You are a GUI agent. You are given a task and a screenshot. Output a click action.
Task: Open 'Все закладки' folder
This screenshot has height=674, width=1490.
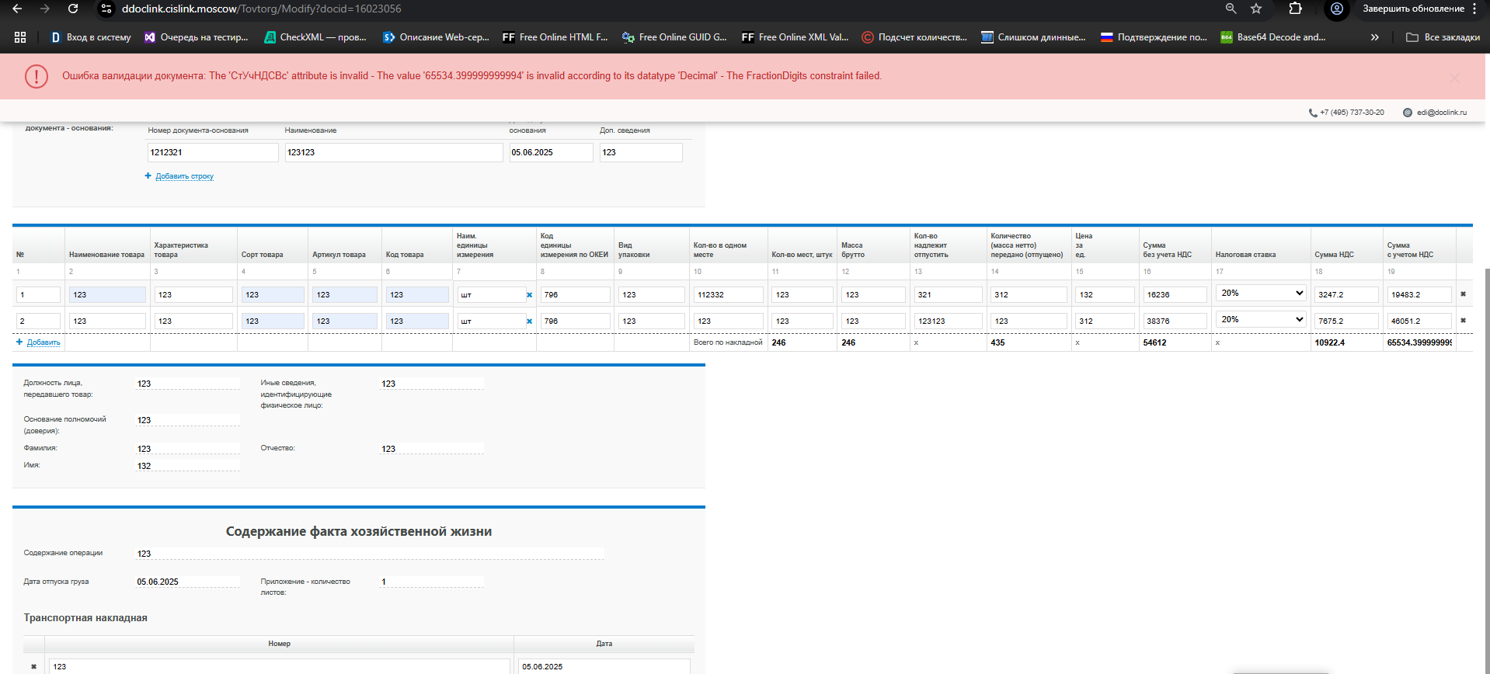(1443, 36)
